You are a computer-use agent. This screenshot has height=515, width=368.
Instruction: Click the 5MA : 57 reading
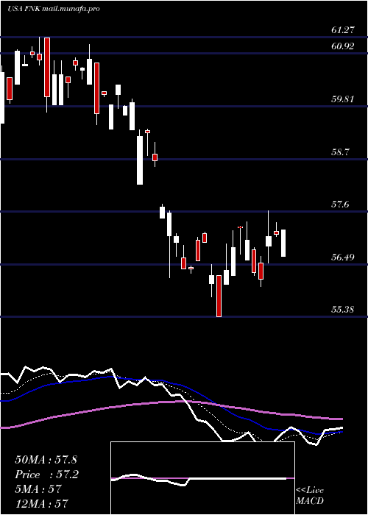pyautogui.click(x=38, y=489)
